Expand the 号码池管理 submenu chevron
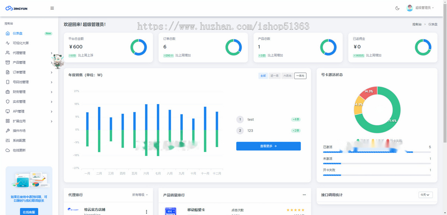Screen dimensions: 447x215 (x=51, y=82)
